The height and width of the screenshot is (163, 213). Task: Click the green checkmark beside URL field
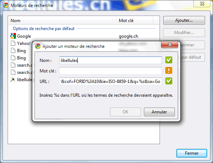coord(169,81)
